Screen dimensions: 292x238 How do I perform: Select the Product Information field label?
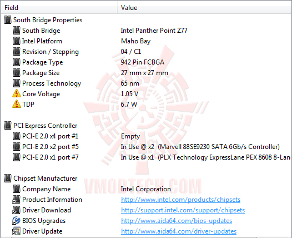click(x=52, y=200)
